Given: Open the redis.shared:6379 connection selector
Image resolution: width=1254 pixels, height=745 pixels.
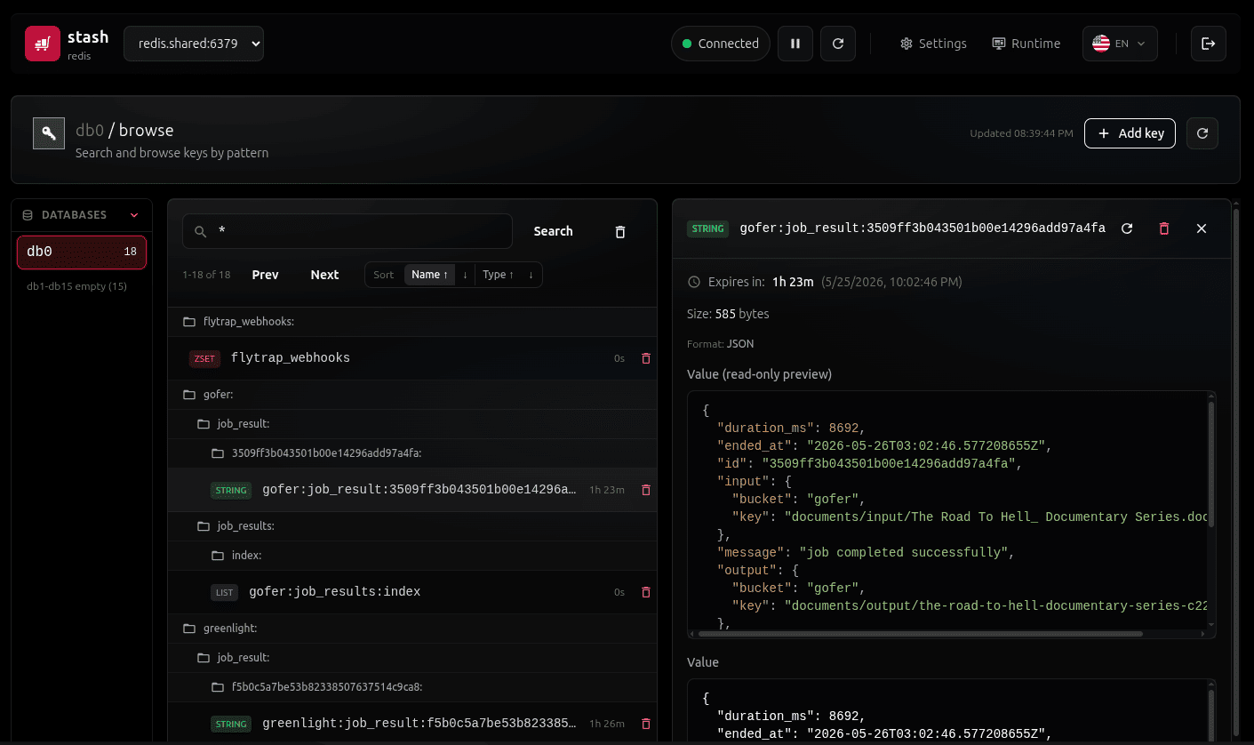Looking at the screenshot, I should 194,44.
